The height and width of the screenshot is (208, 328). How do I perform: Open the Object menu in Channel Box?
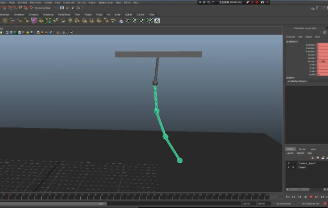(x=308, y=37)
